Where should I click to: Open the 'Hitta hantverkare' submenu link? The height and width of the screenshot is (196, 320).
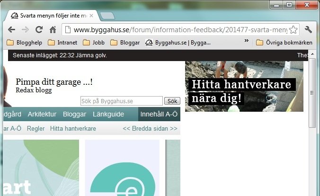[x=73, y=129]
